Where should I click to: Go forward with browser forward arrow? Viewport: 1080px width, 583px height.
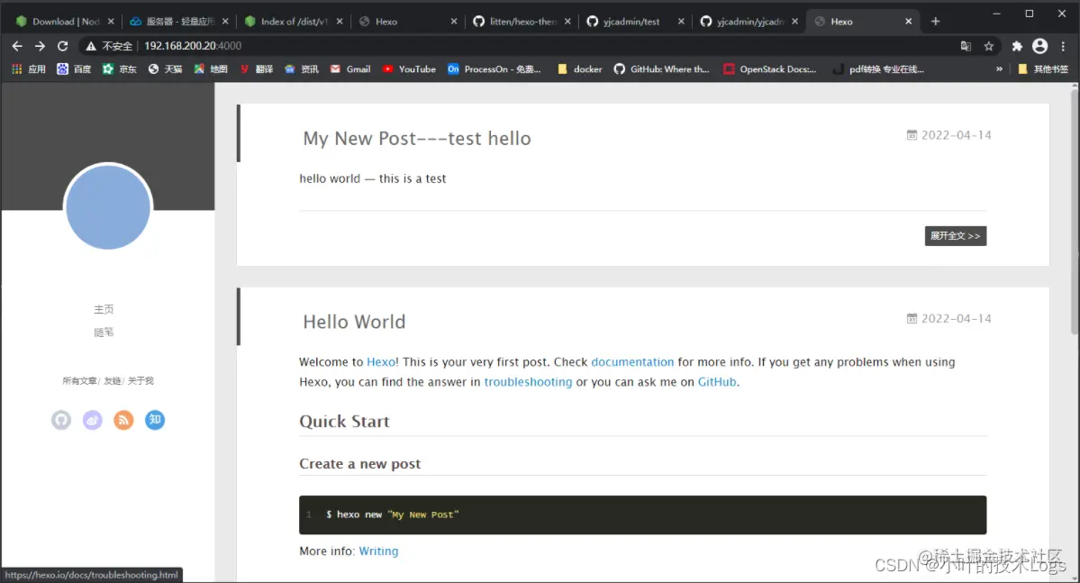(x=40, y=45)
